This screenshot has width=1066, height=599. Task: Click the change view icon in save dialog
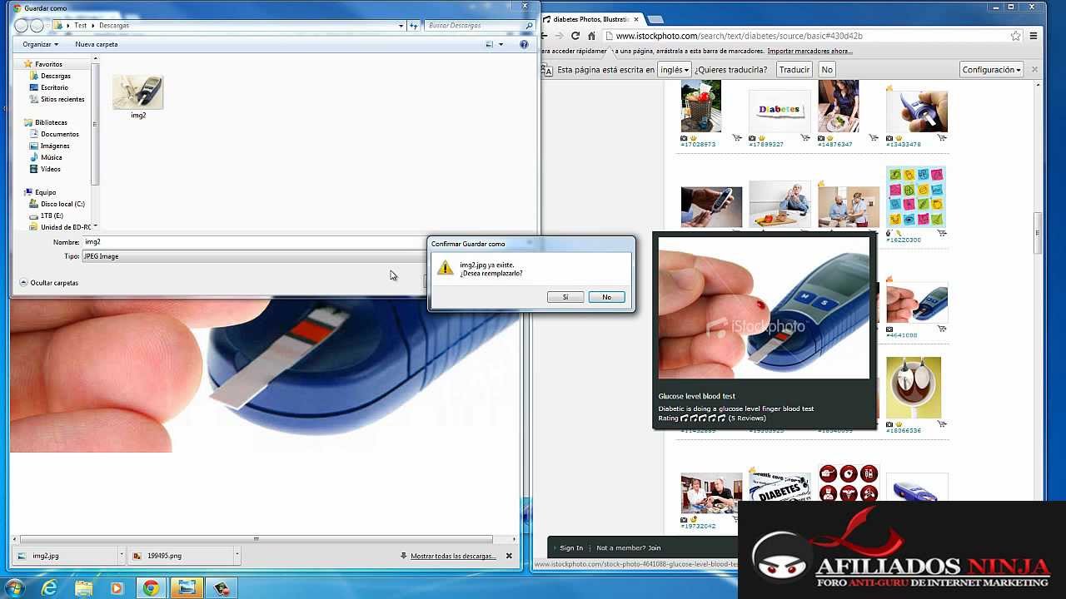491,44
